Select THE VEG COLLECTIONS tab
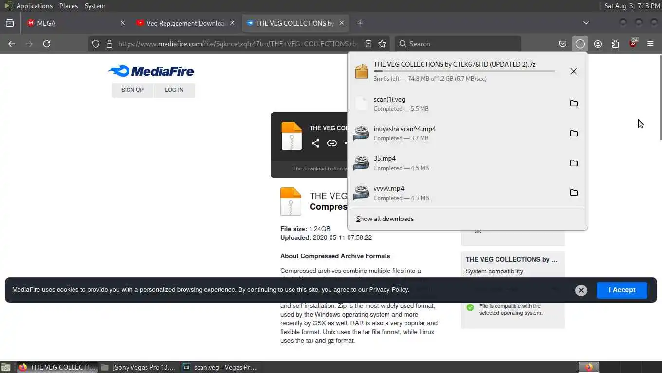Image resolution: width=662 pixels, height=373 pixels. pos(295,23)
